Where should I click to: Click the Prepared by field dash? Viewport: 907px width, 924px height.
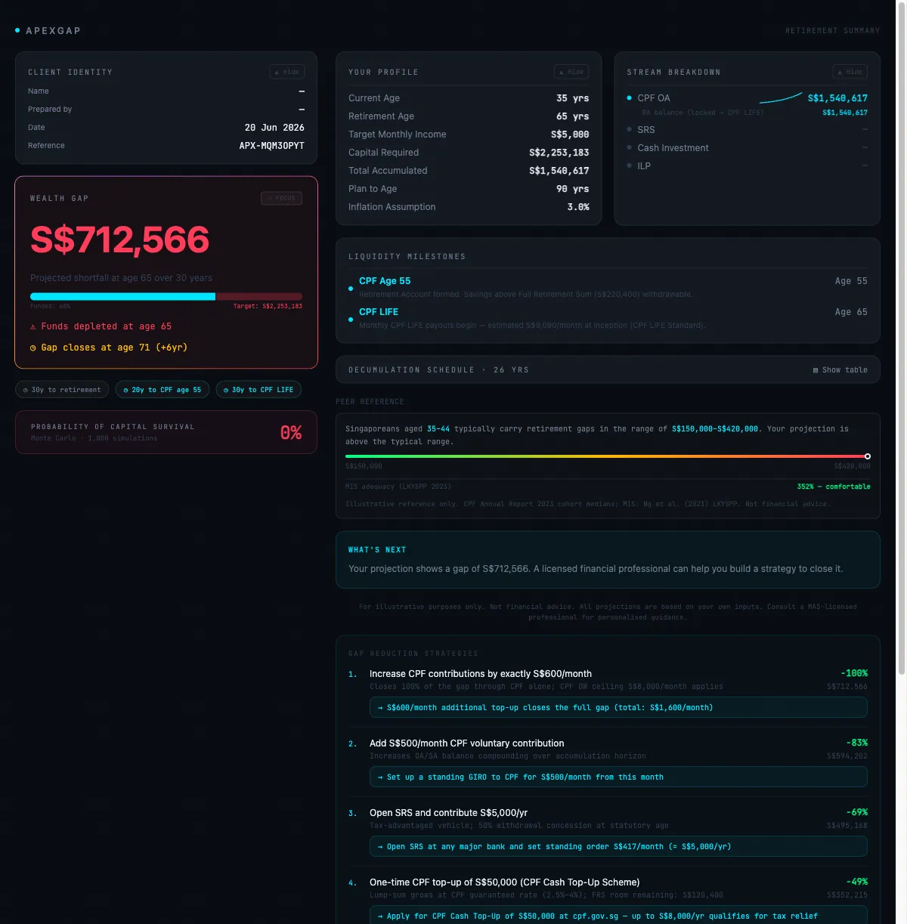[302, 110]
